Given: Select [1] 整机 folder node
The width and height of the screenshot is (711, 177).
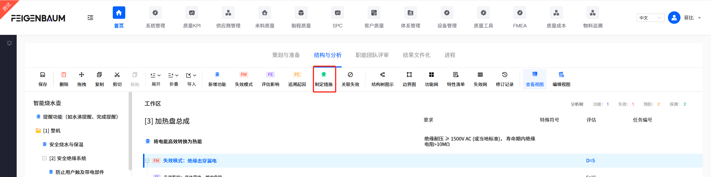Looking at the screenshot, I should pos(48,131).
